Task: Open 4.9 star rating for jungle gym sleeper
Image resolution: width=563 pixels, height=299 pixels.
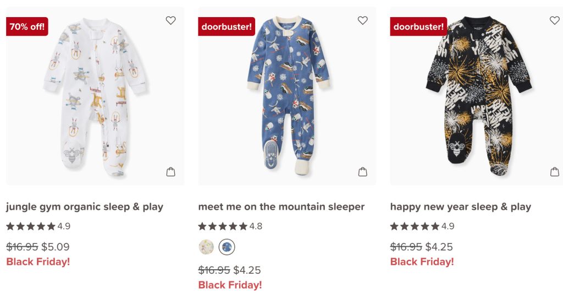Action: (38, 226)
